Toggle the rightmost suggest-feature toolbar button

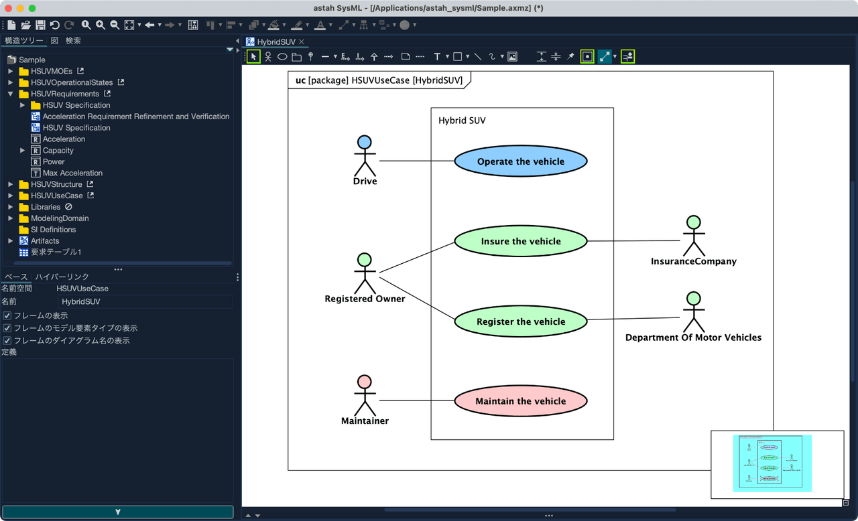point(627,57)
